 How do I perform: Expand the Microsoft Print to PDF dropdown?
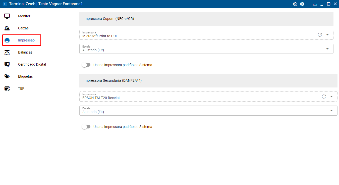[327, 35]
